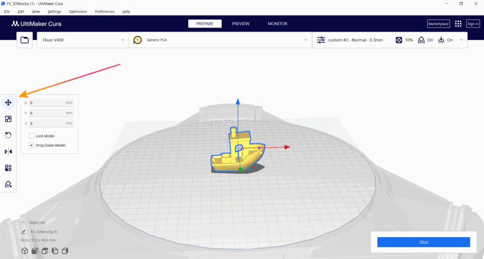Open the Extensions menu

(x=78, y=11)
